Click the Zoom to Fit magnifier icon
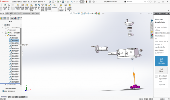The image size is (170, 100). [x=71, y=13]
